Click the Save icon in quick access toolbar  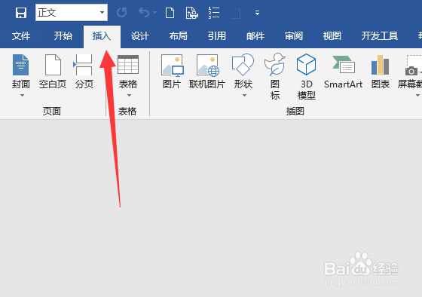click(x=21, y=13)
